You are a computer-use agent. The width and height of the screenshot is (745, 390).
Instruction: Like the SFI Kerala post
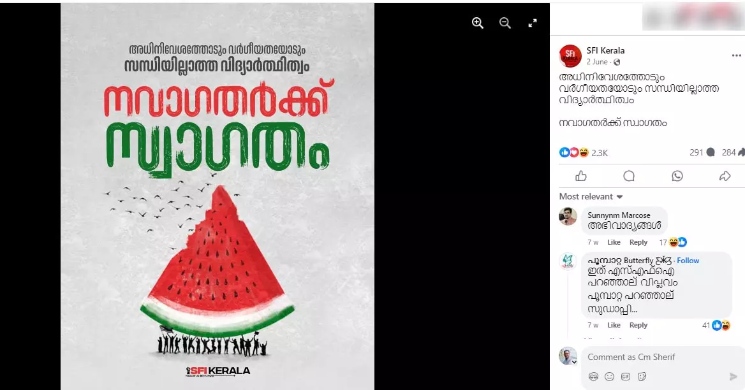(x=581, y=177)
